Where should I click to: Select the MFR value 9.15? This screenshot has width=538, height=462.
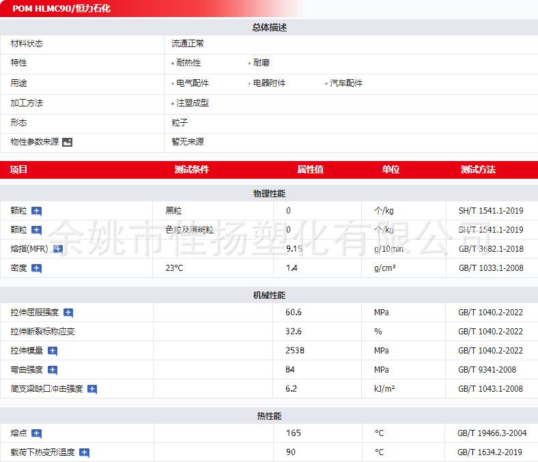[x=294, y=249]
